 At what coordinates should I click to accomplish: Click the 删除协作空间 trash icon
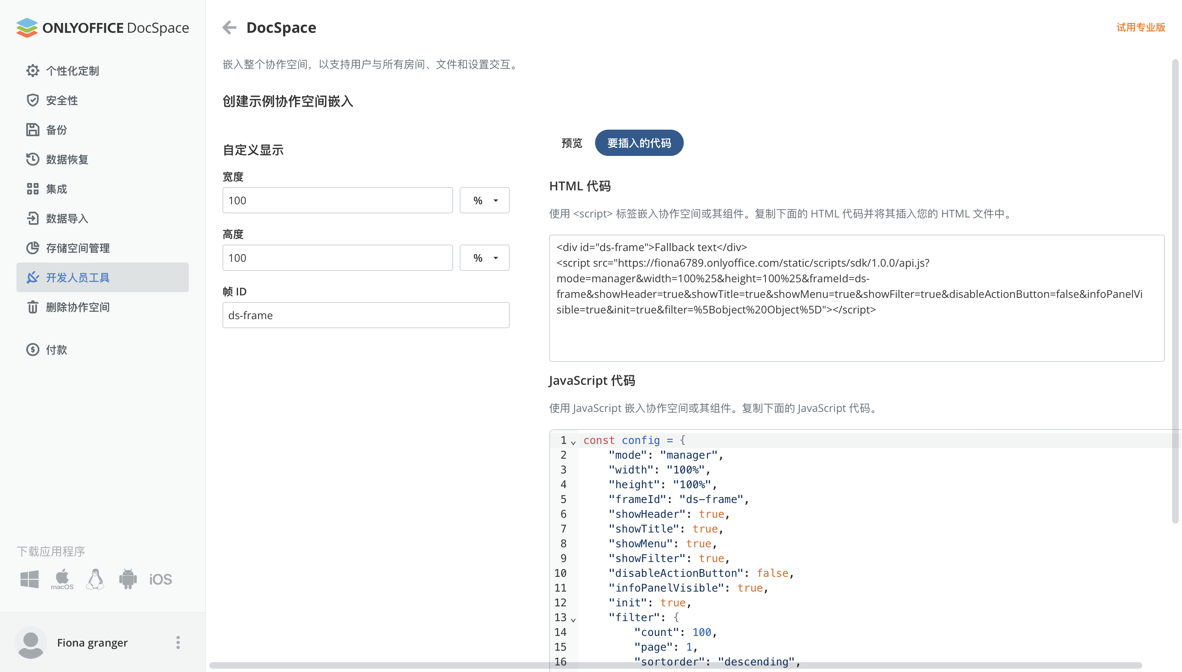[x=32, y=307]
